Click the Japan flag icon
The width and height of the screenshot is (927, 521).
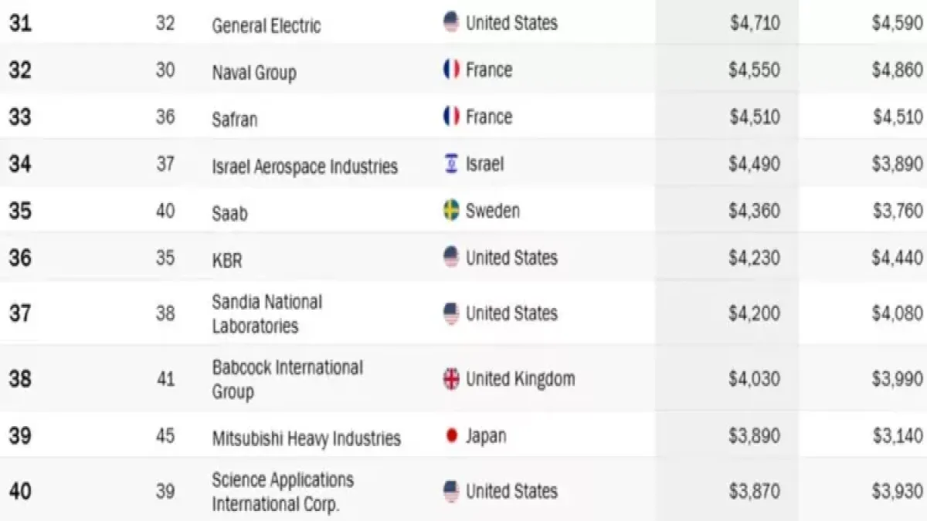(451, 436)
